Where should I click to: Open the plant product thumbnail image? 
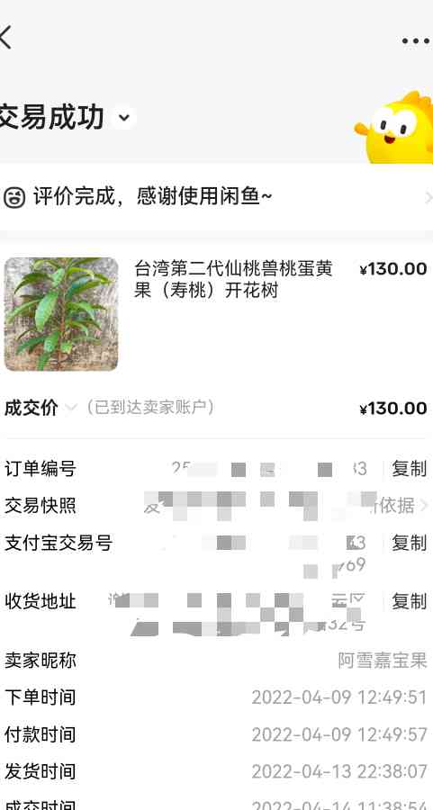click(x=61, y=314)
